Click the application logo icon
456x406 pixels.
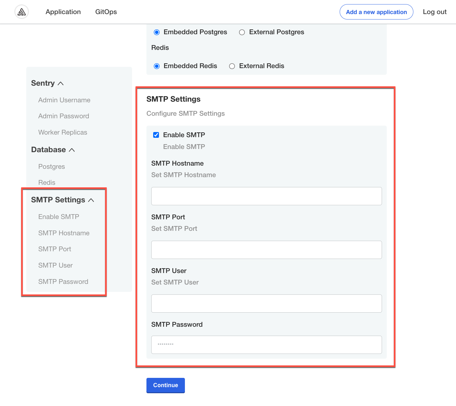pos(21,12)
